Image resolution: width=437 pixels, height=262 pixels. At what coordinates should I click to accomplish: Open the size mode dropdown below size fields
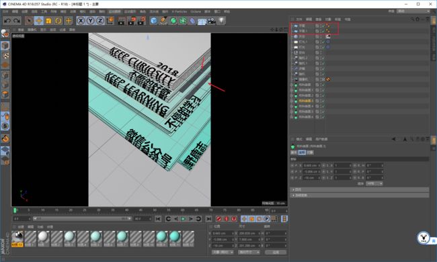click(x=249, y=252)
